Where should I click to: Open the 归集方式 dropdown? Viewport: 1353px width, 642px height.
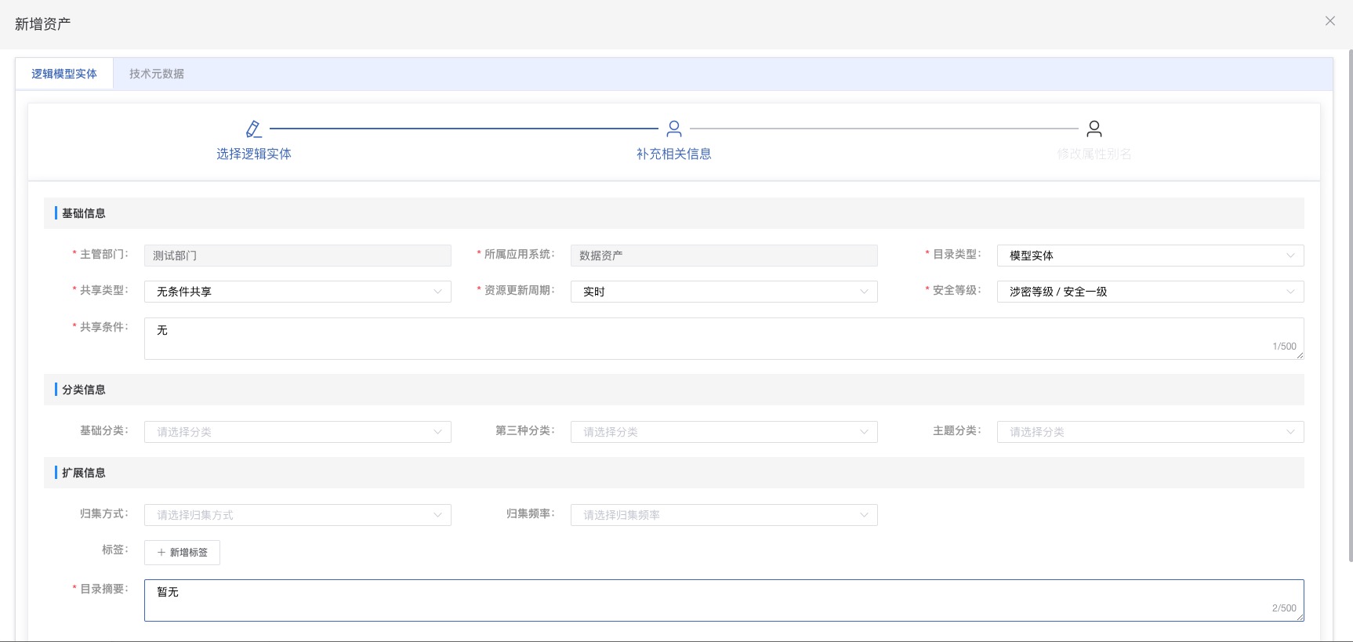(x=297, y=515)
